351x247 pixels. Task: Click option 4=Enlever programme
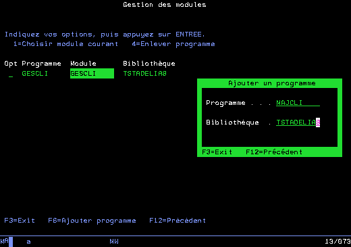173,44
